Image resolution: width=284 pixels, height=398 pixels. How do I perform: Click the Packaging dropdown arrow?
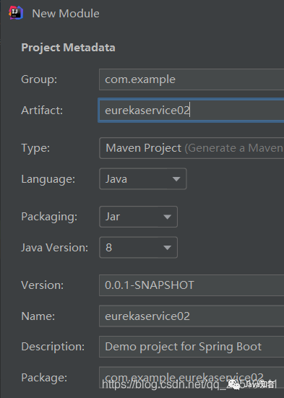pos(167,217)
